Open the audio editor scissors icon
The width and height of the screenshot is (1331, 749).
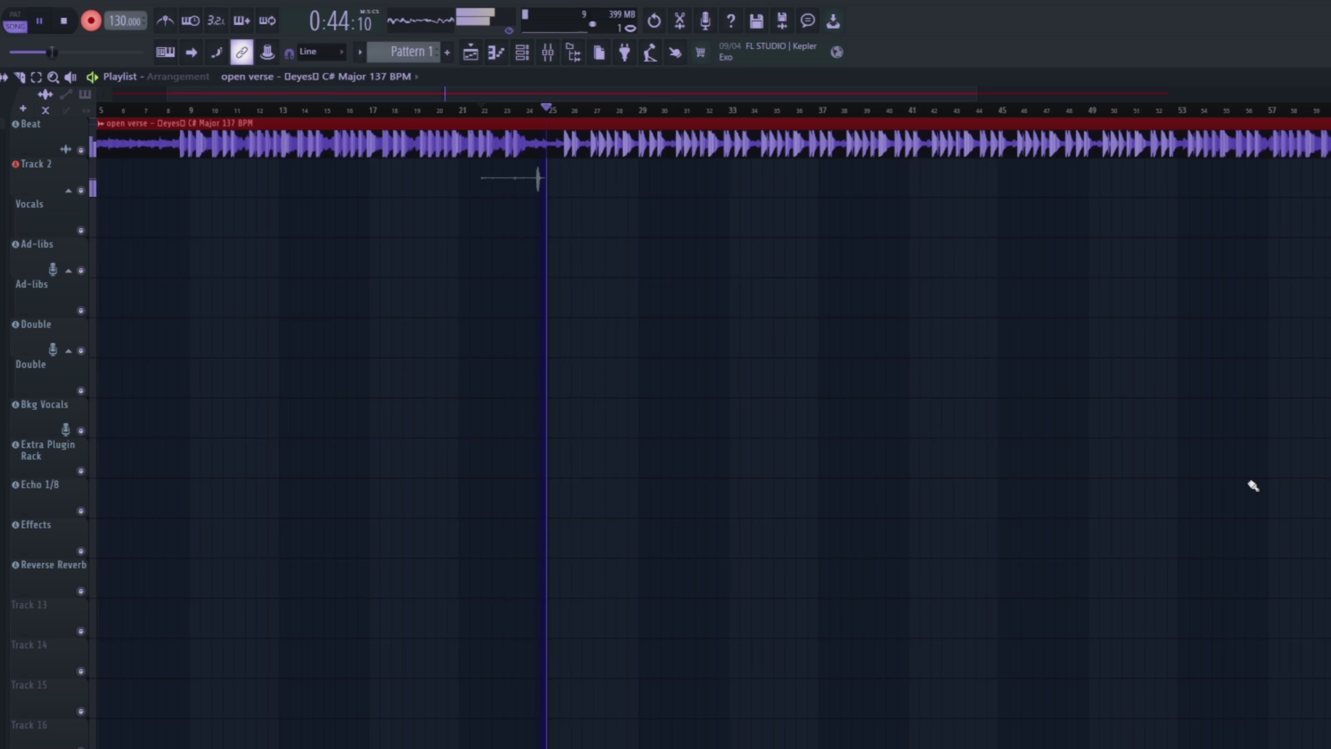679,21
